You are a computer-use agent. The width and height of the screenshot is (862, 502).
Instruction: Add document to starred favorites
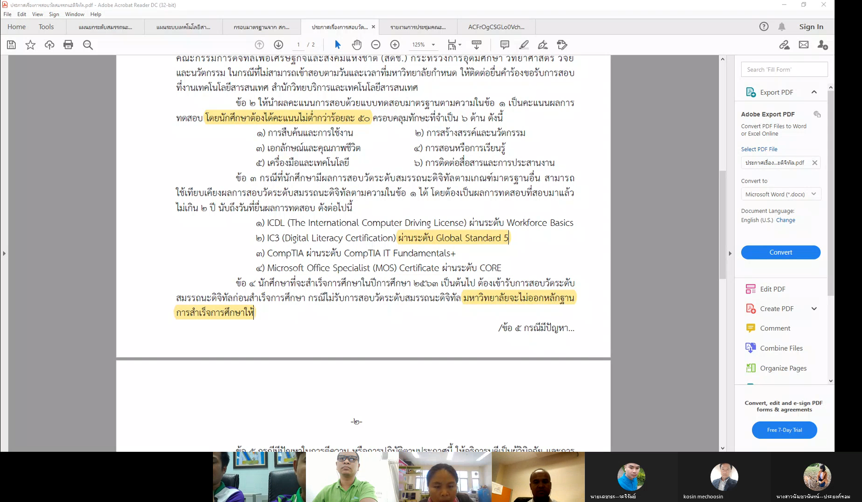(30, 45)
